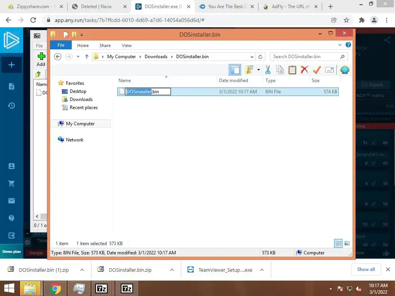Click the red X Delete icon
Screen dimensions: 395x296
pos(304,70)
